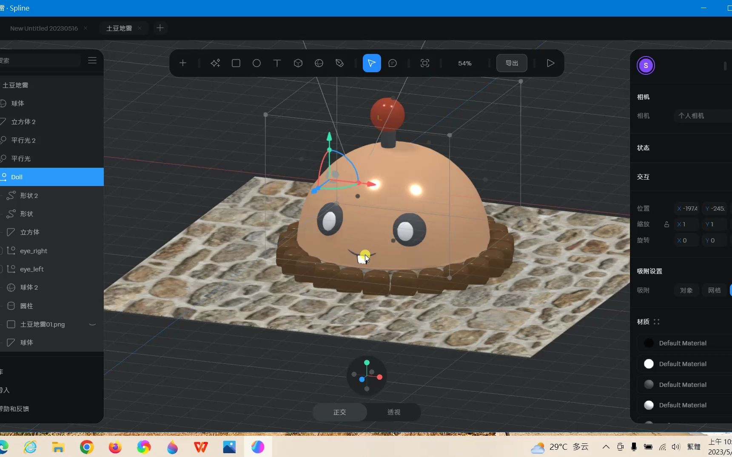Select the eye_left layer

pyautogui.click(x=52, y=269)
